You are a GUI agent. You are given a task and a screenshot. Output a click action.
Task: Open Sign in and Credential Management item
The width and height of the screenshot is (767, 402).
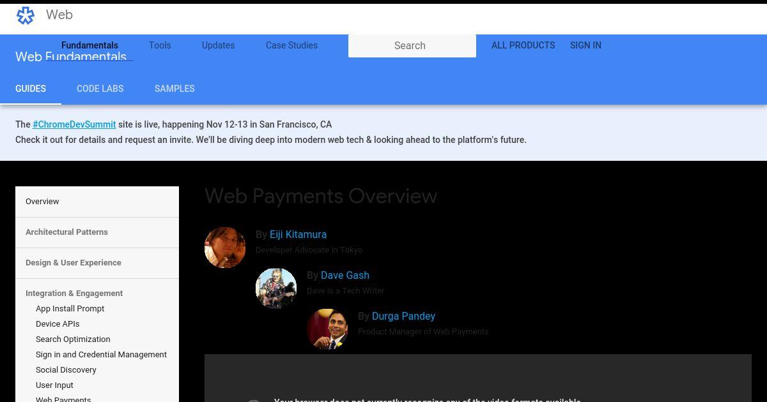pos(101,355)
